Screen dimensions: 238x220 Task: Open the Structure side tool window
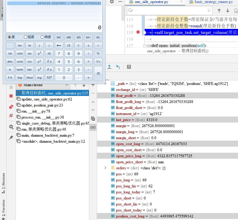pos(3,183)
